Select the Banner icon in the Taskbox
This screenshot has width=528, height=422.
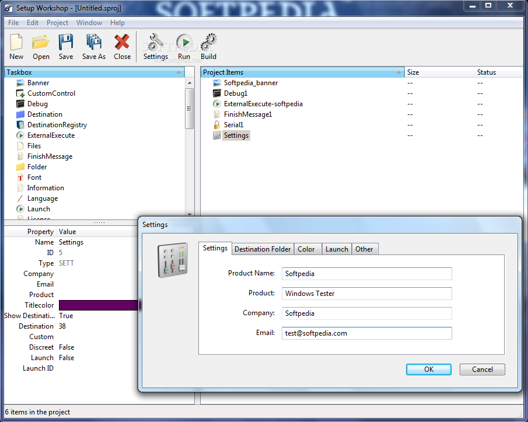pos(20,83)
